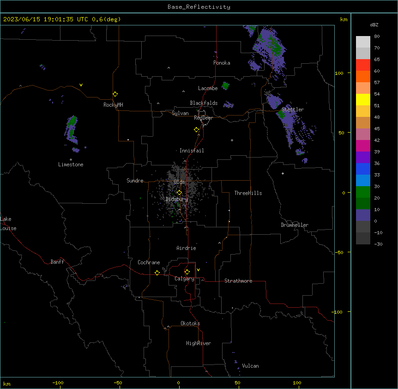Pick the light blue 30-33 dBZ legend swatch
This screenshot has height=389, width=398.
pyautogui.click(x=363, y=181)
